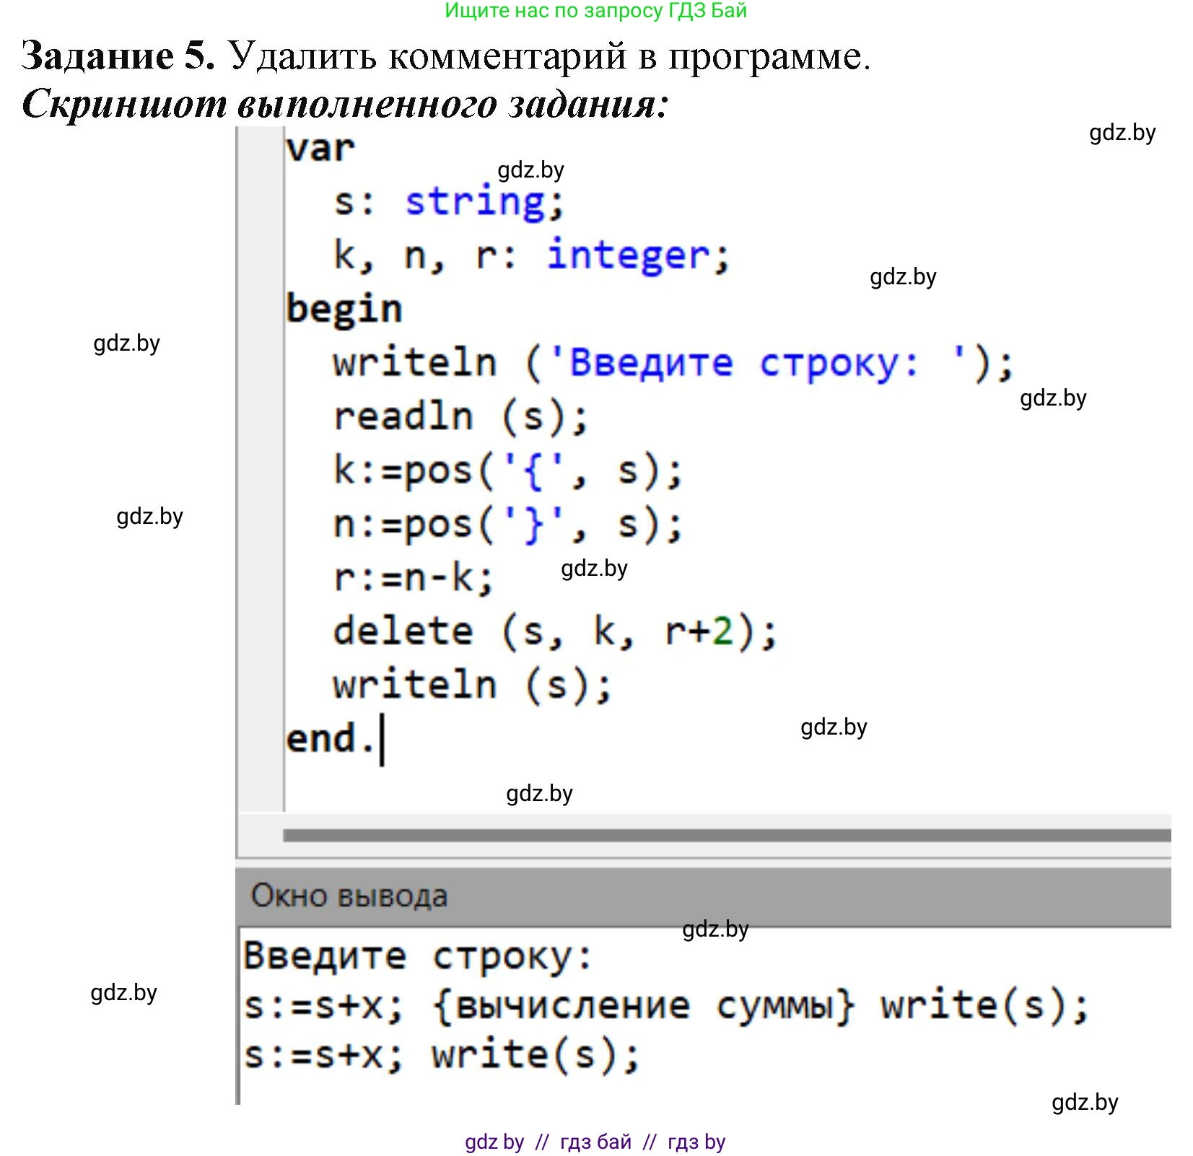Image resolution: width=1193 pixels, height=1156 pixels.
Task: Click the gdz.by link at bottom of page
Action: 1084,1102
